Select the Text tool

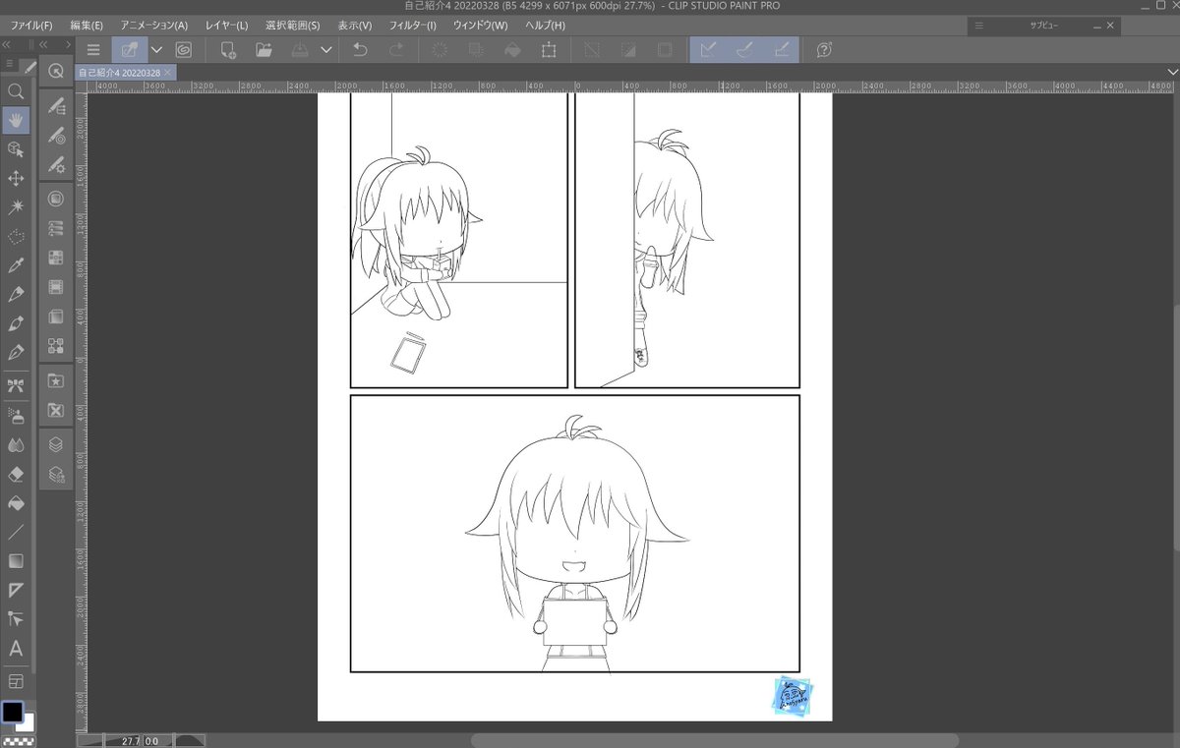click(16, 648)
